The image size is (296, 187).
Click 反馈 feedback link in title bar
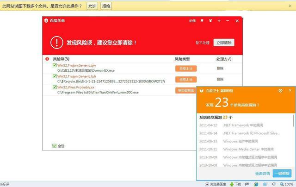[192, 20]
